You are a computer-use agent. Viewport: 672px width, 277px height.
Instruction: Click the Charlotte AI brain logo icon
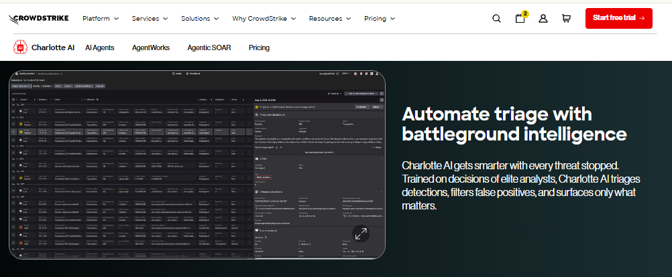pos(20,48)
